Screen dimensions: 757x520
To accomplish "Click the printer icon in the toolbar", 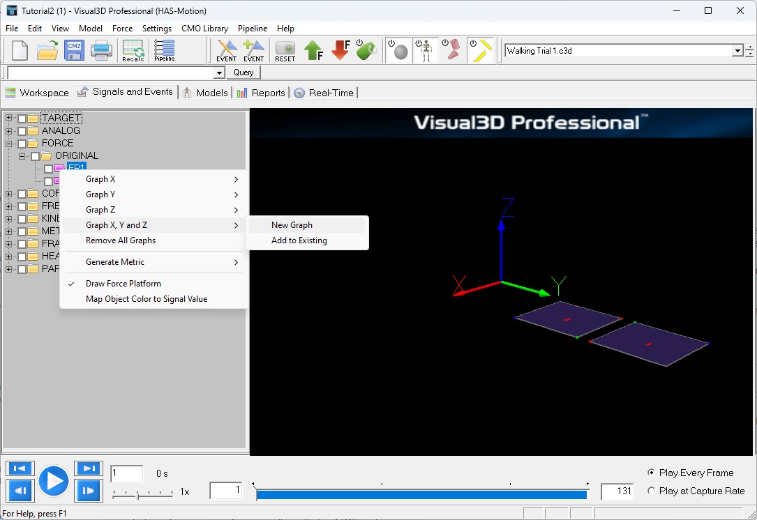I will 101,51.
